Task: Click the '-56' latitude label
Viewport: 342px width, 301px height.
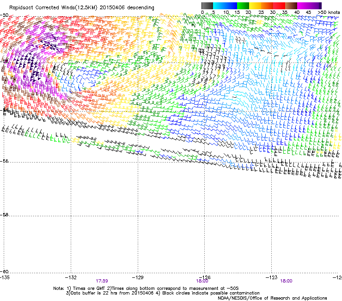Action: coord(4,161)
